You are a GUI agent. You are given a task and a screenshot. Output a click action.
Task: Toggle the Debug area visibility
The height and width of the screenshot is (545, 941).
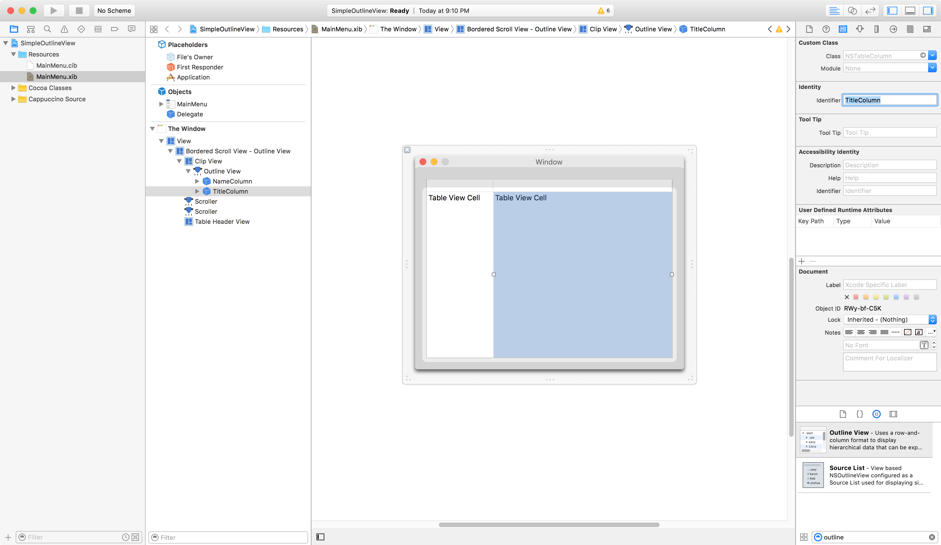910,10
